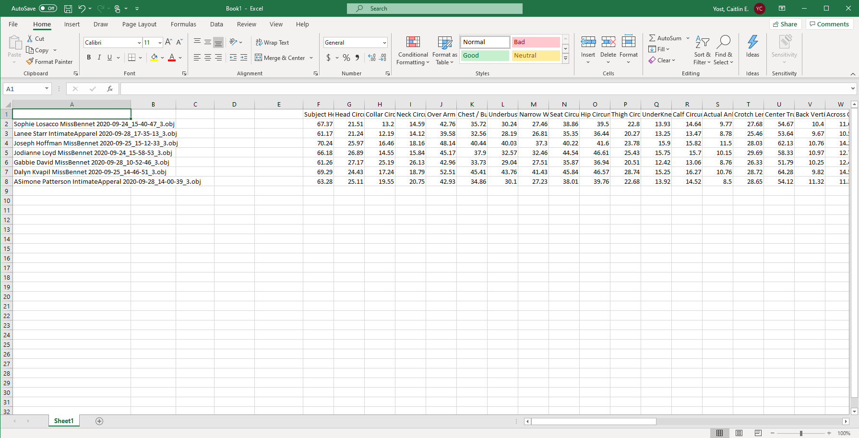Click the Format as Table icon
Image resolution: width=859 pixels, height=438 pixels.
(445, 42)
